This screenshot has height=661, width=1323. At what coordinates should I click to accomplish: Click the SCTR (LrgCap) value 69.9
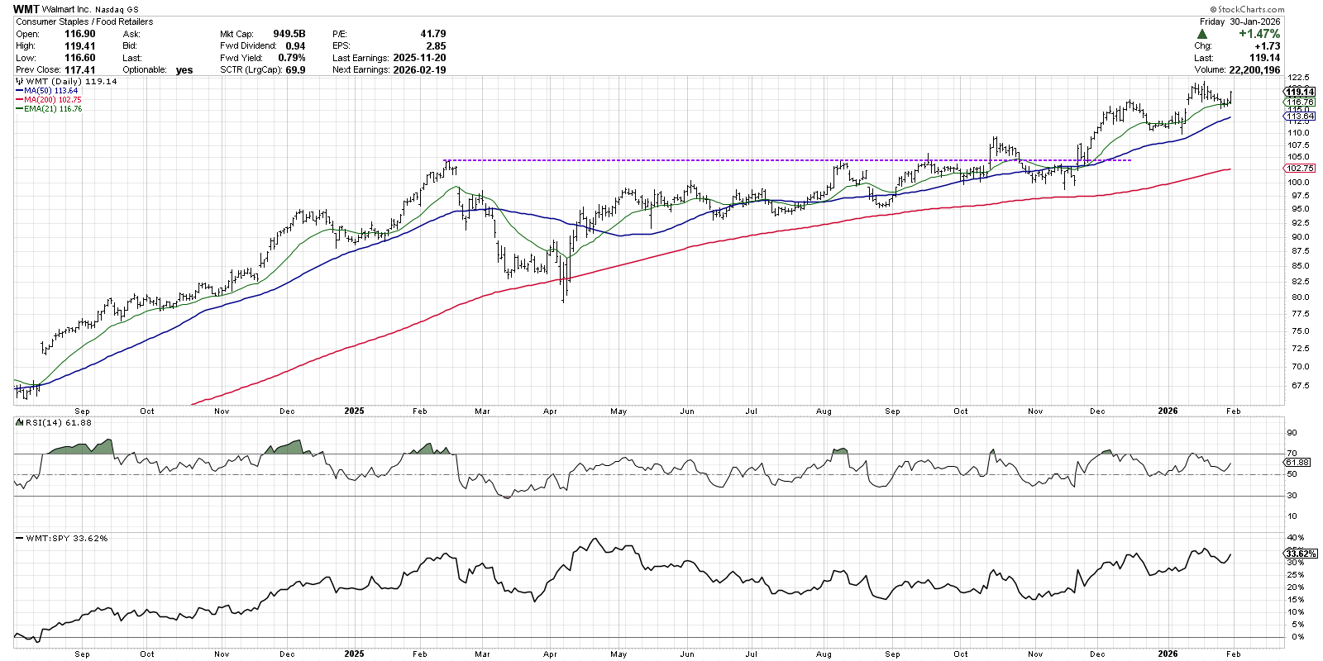294,70
